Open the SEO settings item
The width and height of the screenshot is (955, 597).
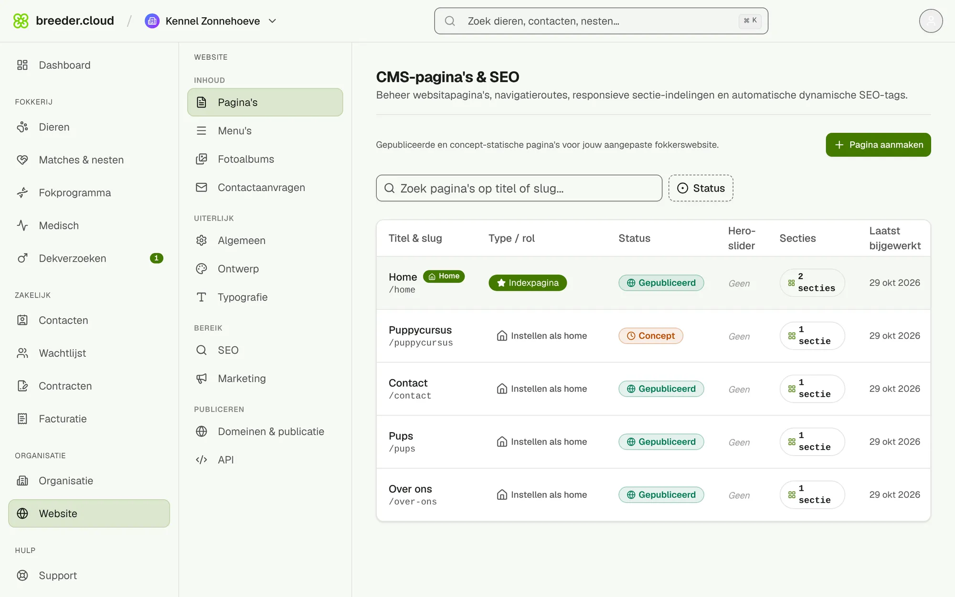tap(265, 350)
